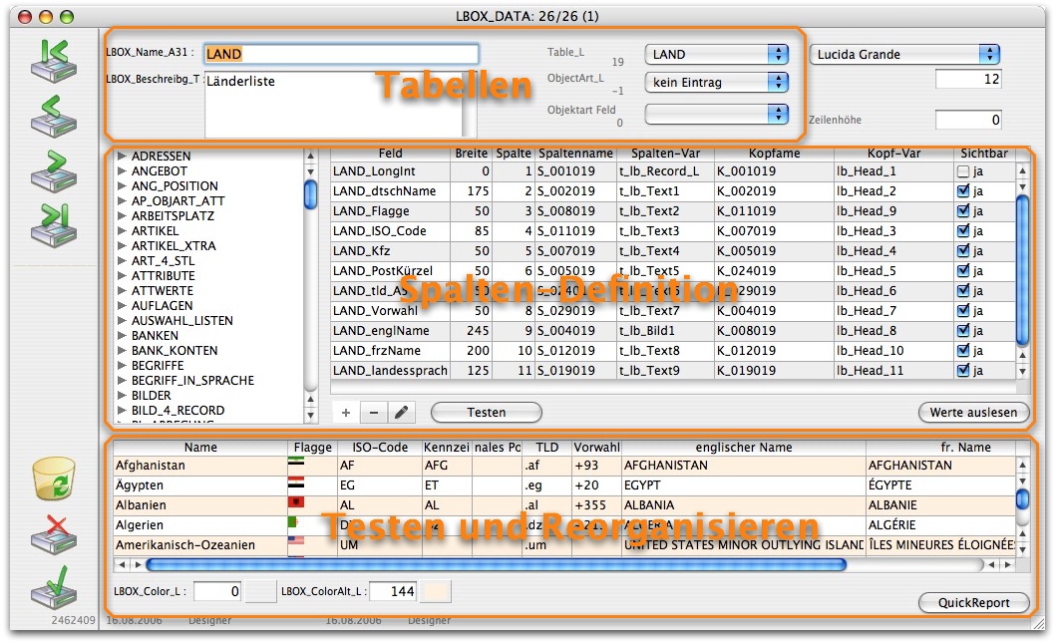Open the Lucida Grande font dropdown
Viewport: 1055px width, 644px height.
pos(905,55)
